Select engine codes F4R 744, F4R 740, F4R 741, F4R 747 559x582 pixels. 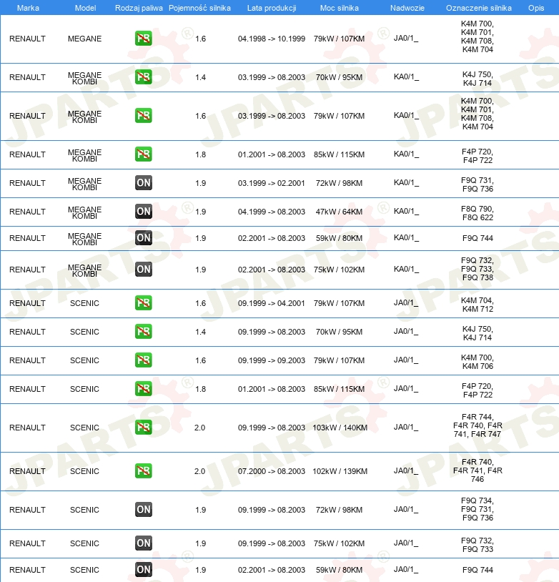(x=478, y=425)
